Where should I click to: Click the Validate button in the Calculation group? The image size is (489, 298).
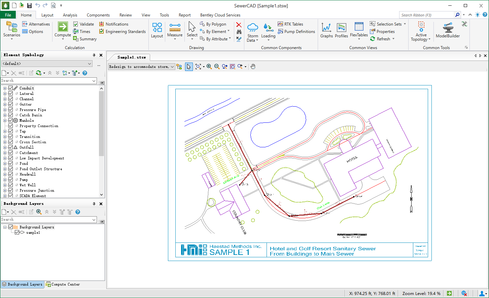pyautogui.click(x=83, y=24)
